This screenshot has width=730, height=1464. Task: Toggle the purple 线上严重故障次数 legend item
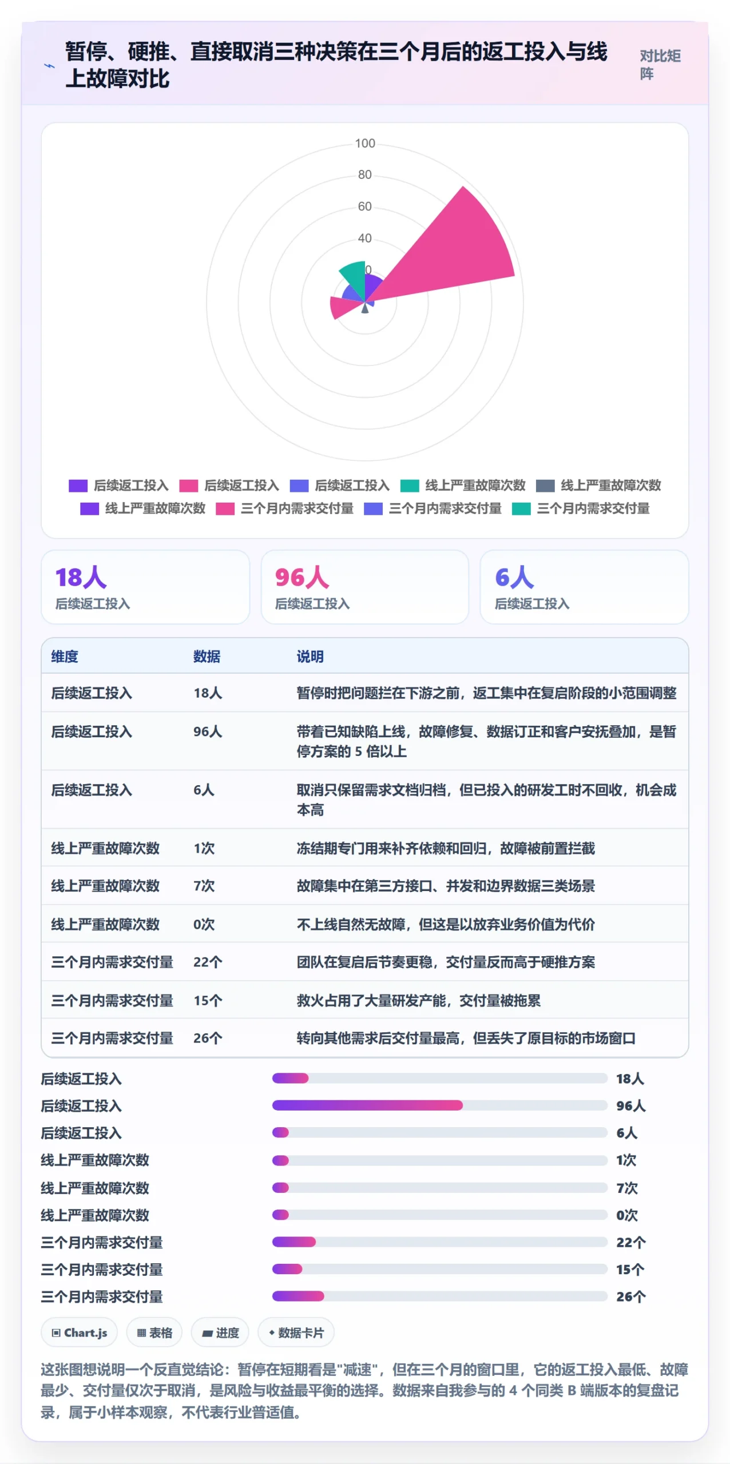[143, 508]
